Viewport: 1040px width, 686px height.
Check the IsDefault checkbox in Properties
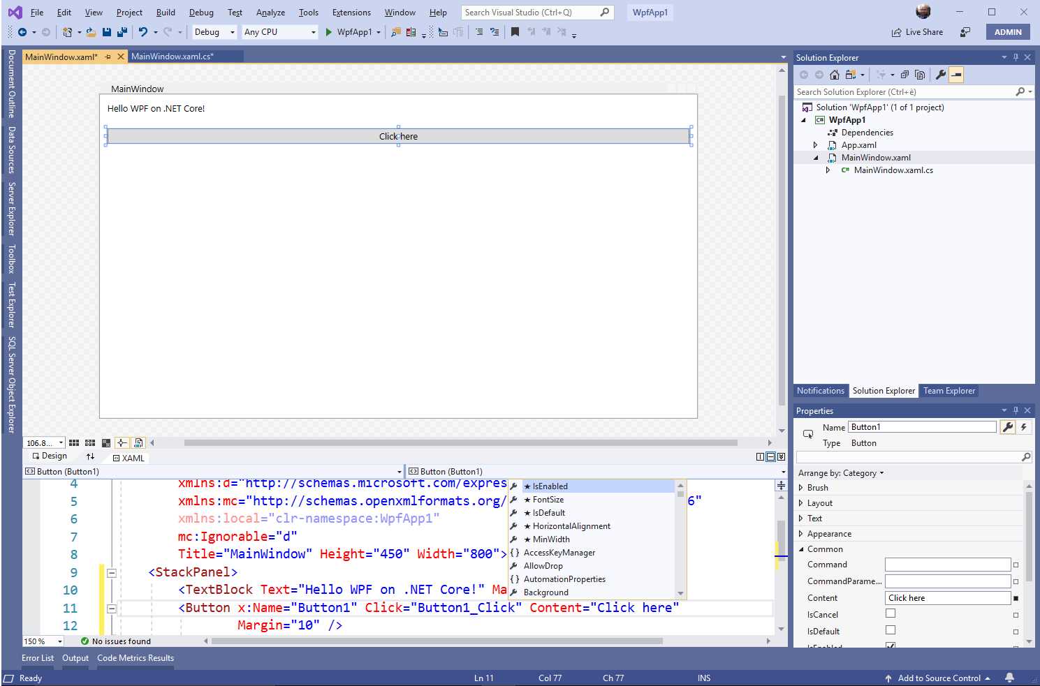pyautogui.click(x=891, y=629)
